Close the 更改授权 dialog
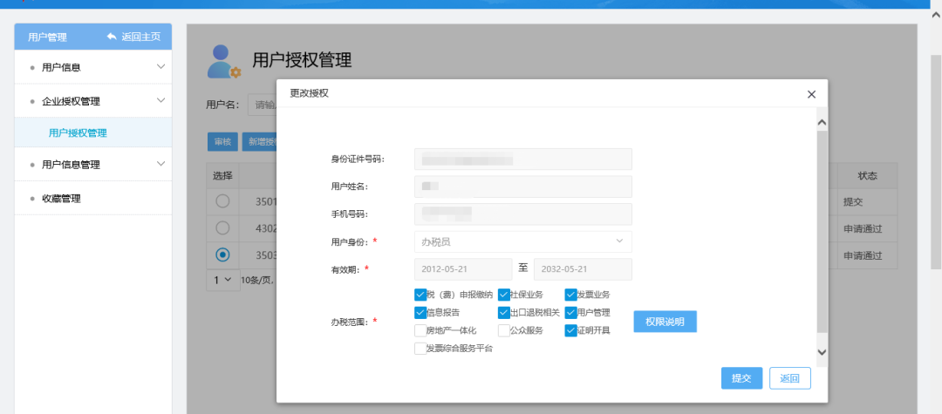 tap(812, 94)
